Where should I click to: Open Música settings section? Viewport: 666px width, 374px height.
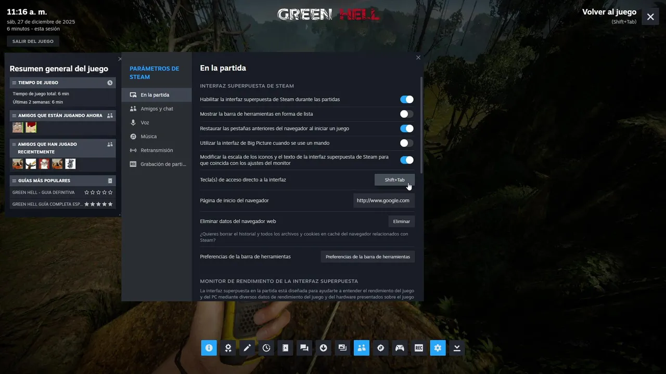point(157,136)
